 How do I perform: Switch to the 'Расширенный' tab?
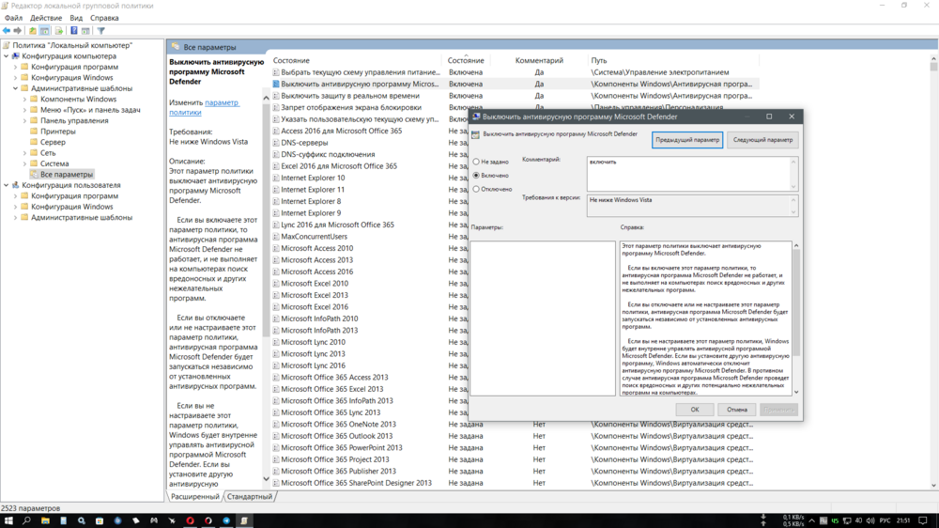pos(194,497)
